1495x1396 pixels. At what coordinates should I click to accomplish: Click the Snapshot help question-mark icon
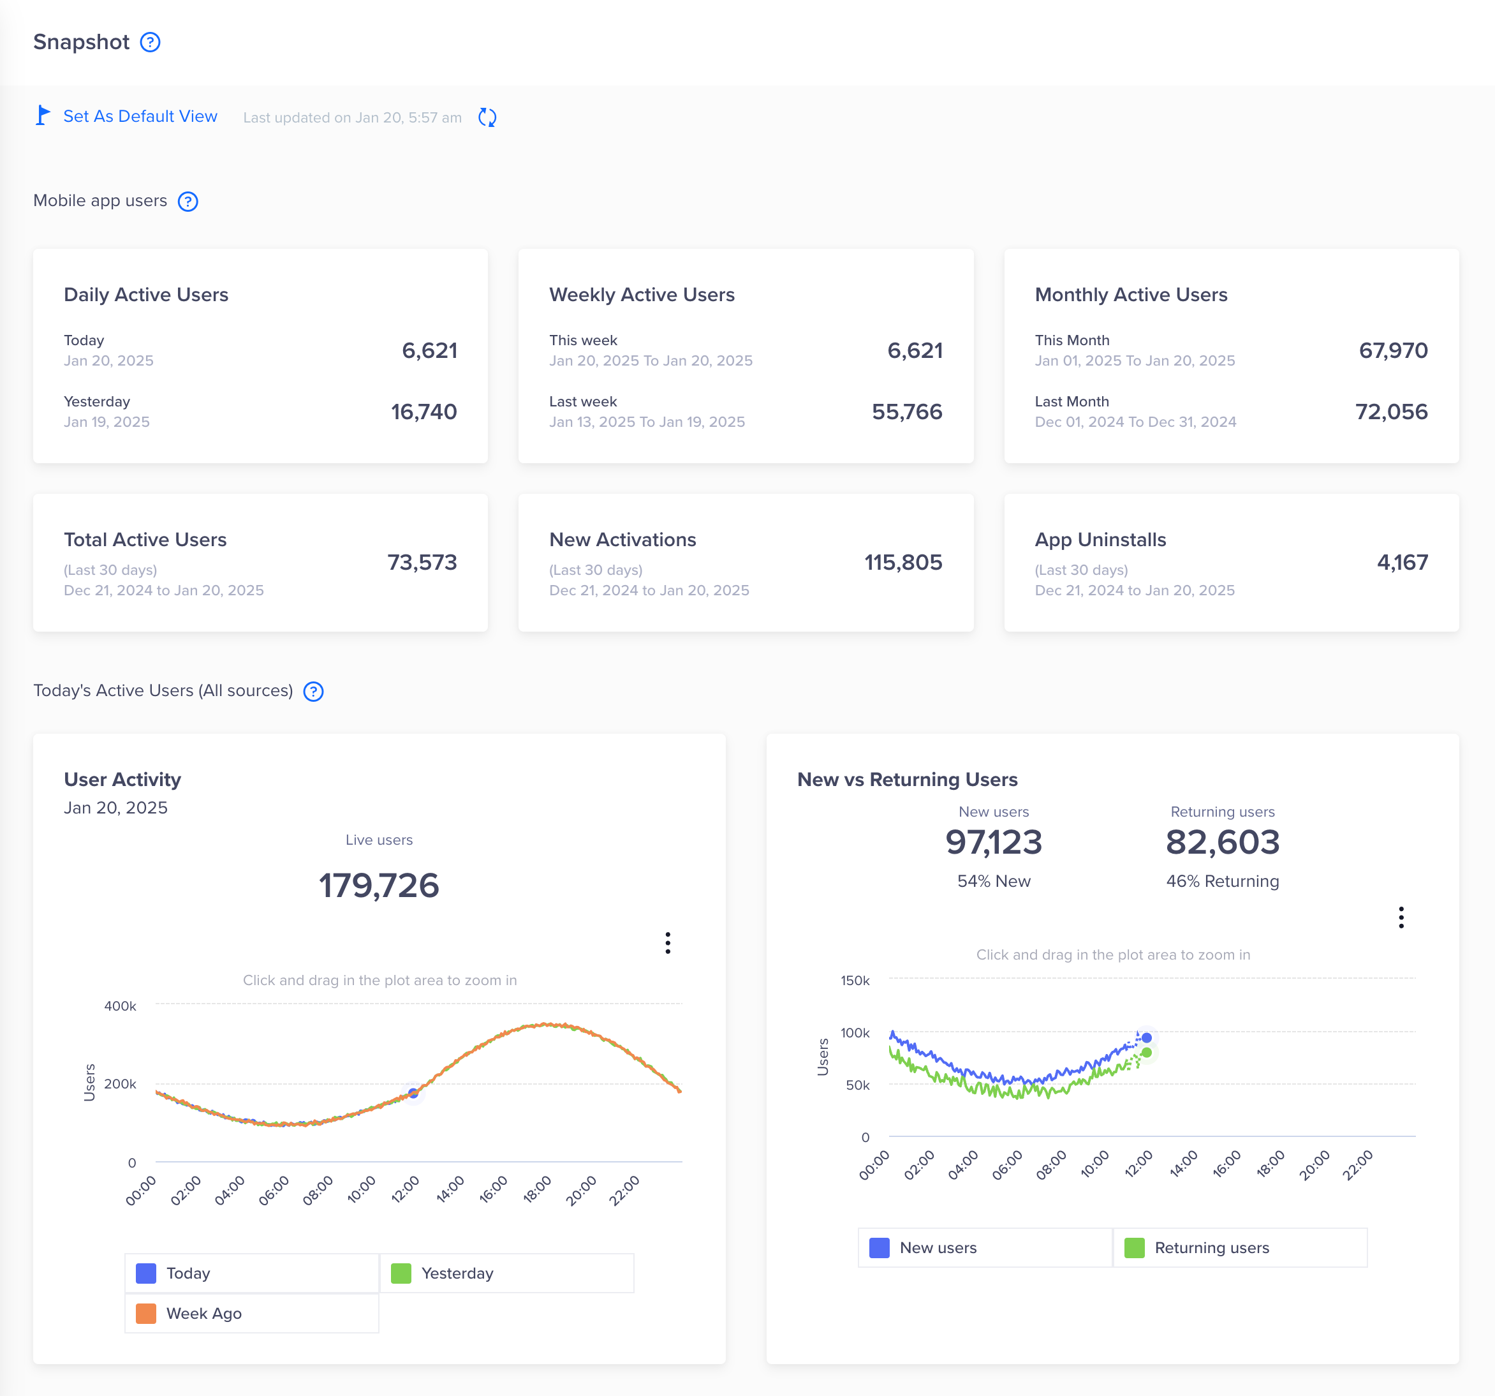click(151, 42)
